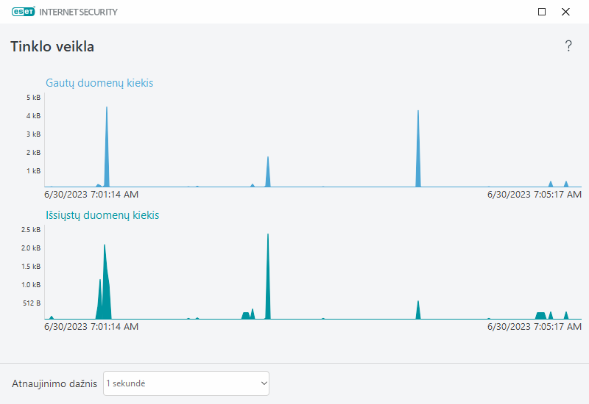The image size is (589, 404).
Task: Click the INTERNET SECURITY title text
Action: pyautogui.click(x=78, y=12)
